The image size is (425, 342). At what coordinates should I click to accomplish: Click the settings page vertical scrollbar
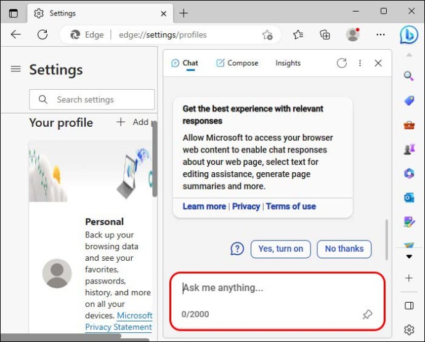(155, 159)
